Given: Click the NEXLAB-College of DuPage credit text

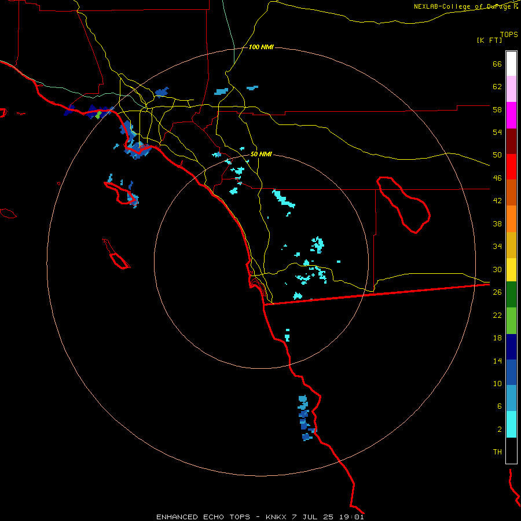Looking at the screenshot, I should pos(466,6).
